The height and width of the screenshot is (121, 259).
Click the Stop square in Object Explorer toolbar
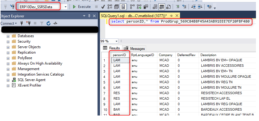35,23
